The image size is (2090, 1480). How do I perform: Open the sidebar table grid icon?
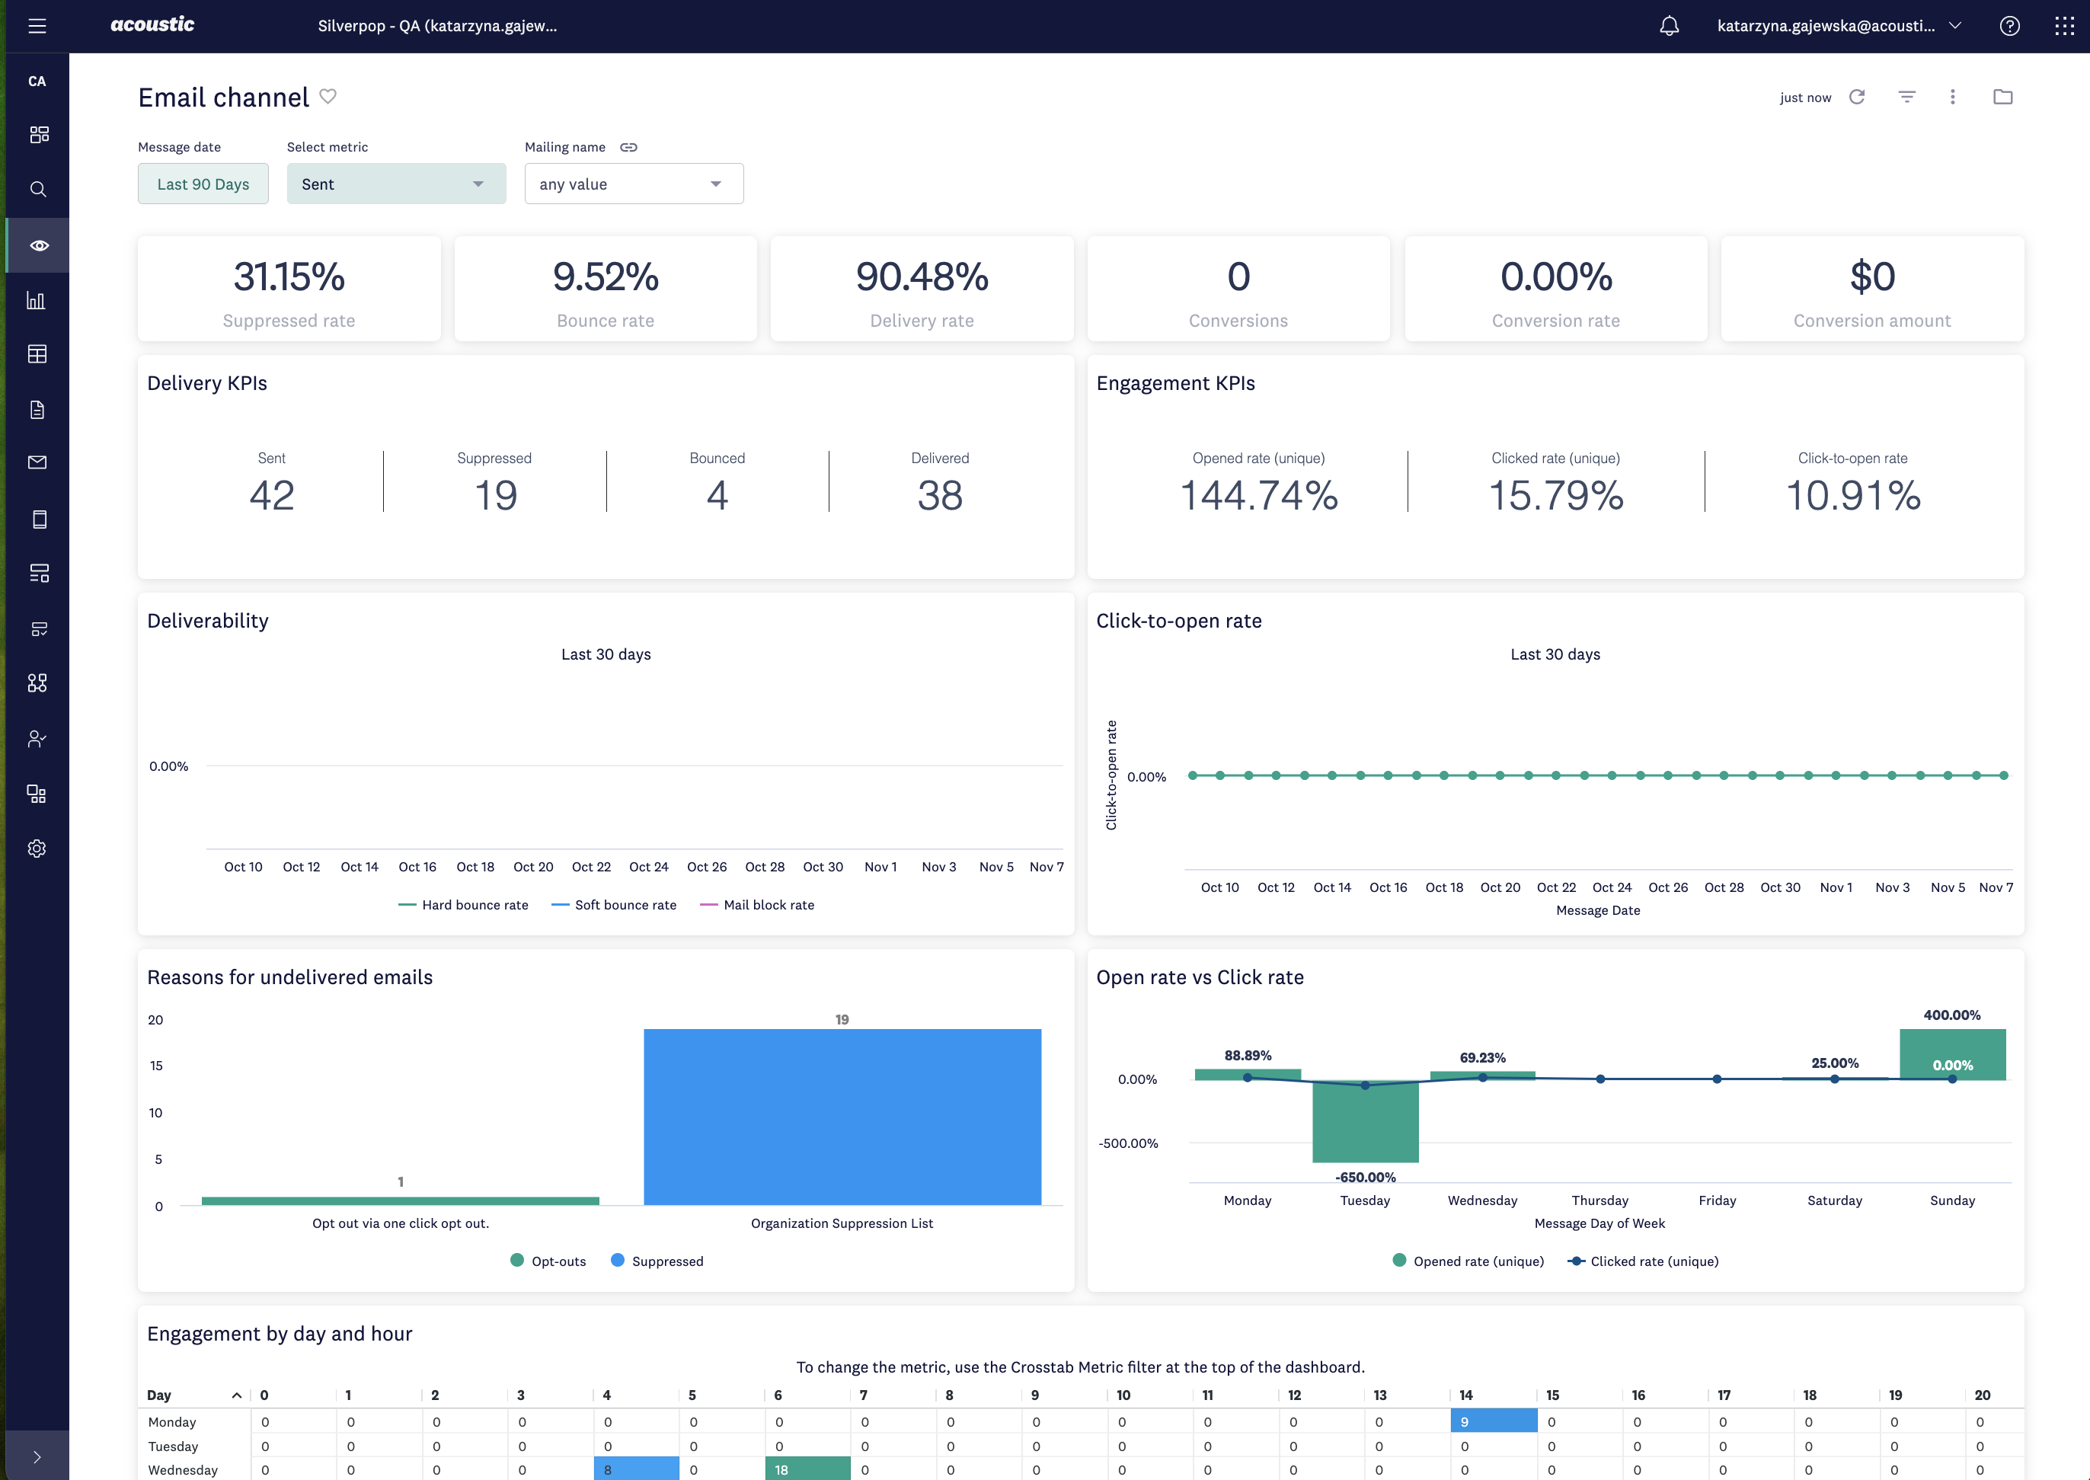[x=37, y=354]
